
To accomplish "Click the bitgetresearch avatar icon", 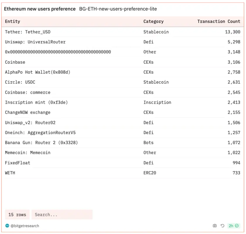I will [7, 226].
